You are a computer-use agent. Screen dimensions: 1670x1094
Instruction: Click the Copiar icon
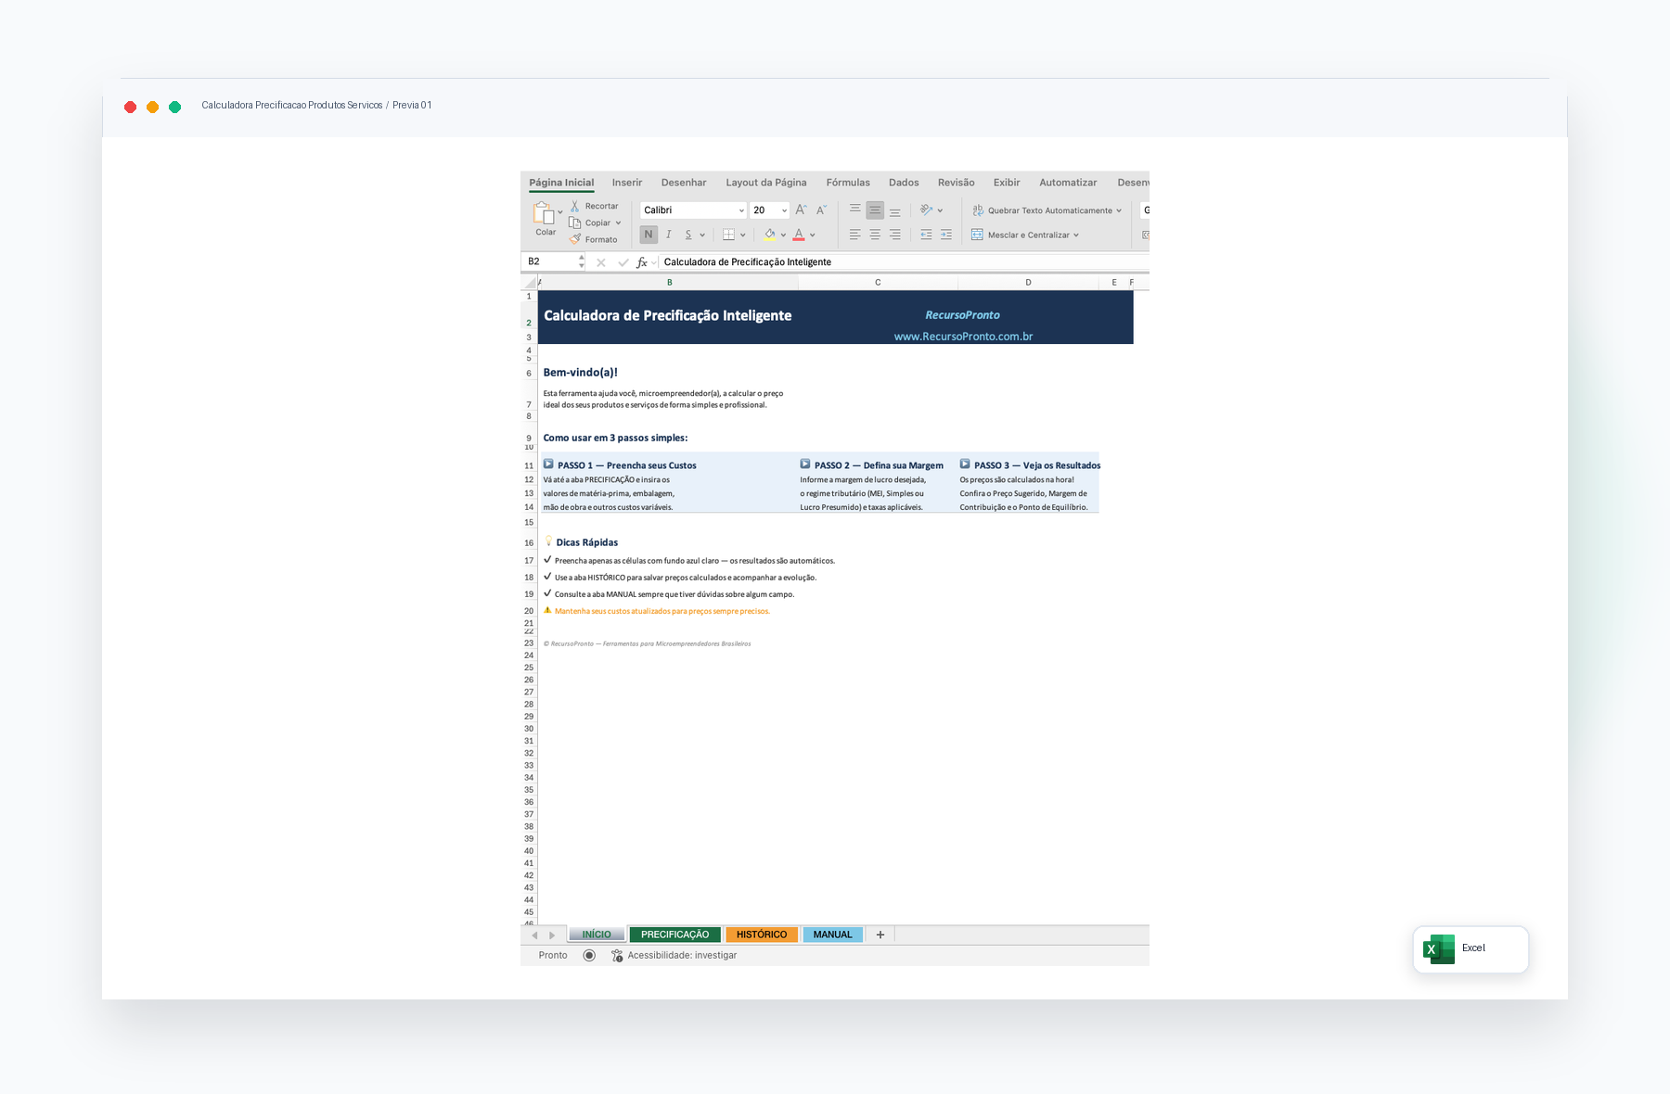[575, 223]
